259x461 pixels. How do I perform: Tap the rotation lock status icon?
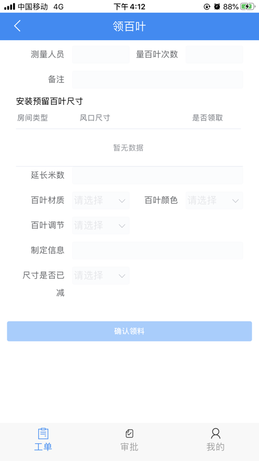[207, 7]
